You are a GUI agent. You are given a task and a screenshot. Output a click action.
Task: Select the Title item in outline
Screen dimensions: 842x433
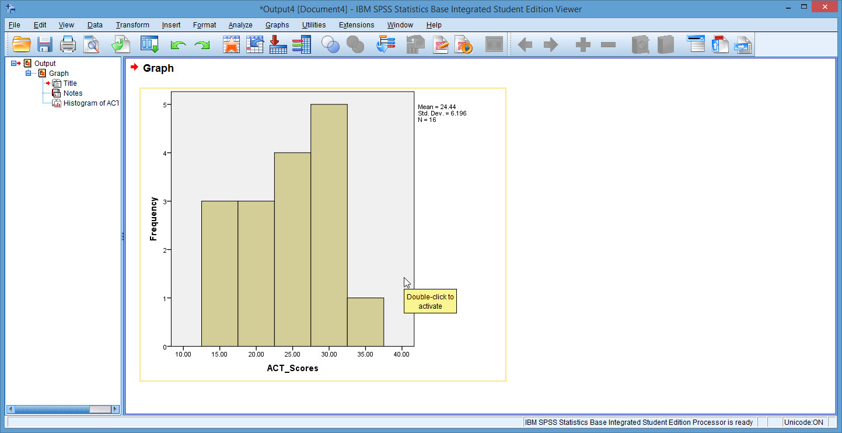(x=70, y=83)
